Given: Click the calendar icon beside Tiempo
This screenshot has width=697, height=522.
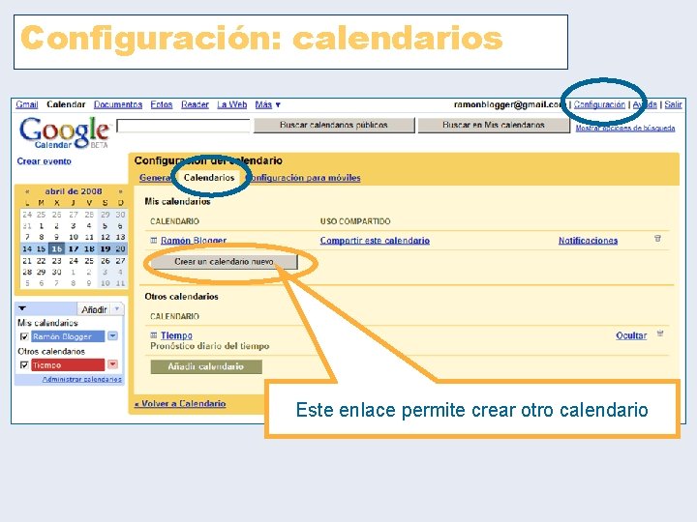Looking at the screenshot, I should [154, 335].
